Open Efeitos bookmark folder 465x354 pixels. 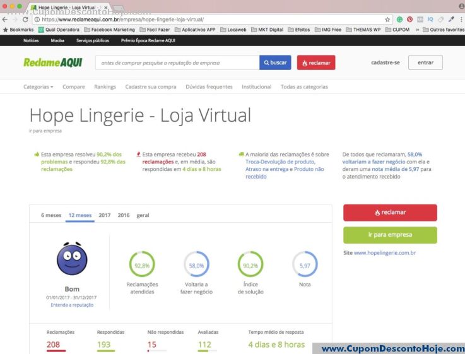pyautogui.click(x=299, y=30)
